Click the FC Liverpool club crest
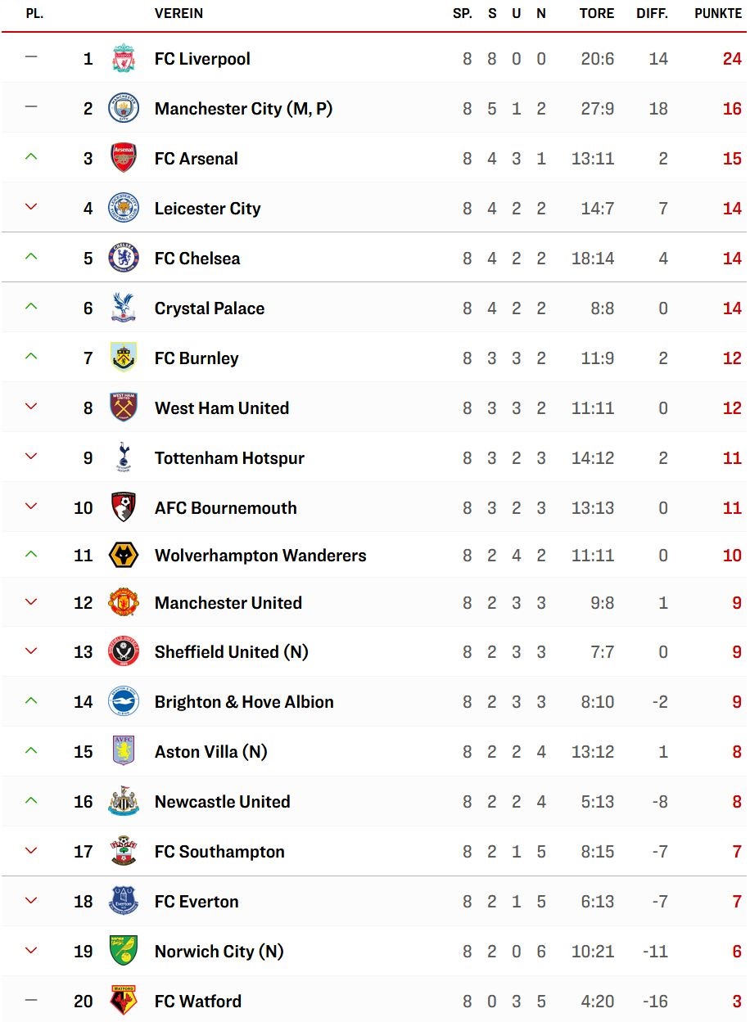 pyautogui.click(x=124, y=59)
